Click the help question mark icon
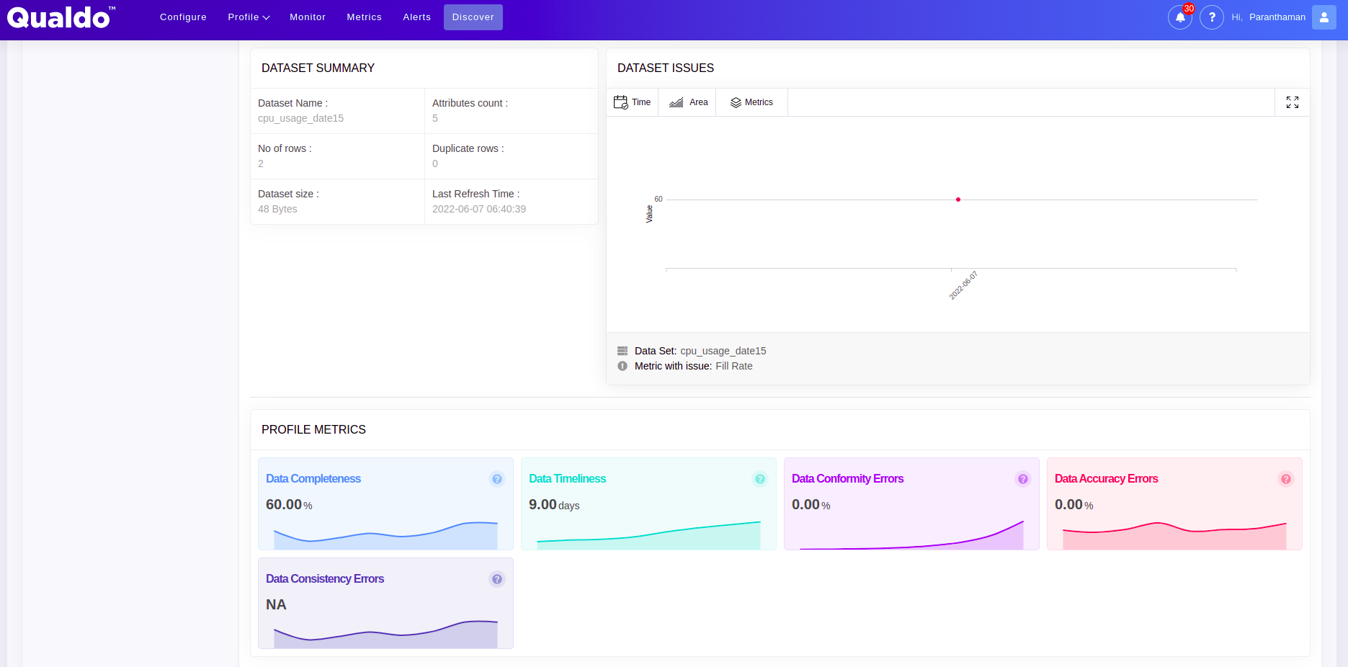The image size is (1348, 667). click(1212, 17)
